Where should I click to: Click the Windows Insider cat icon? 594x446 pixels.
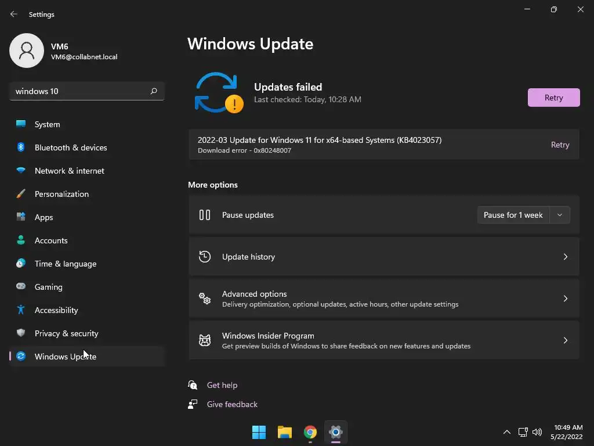pos(205,340)
